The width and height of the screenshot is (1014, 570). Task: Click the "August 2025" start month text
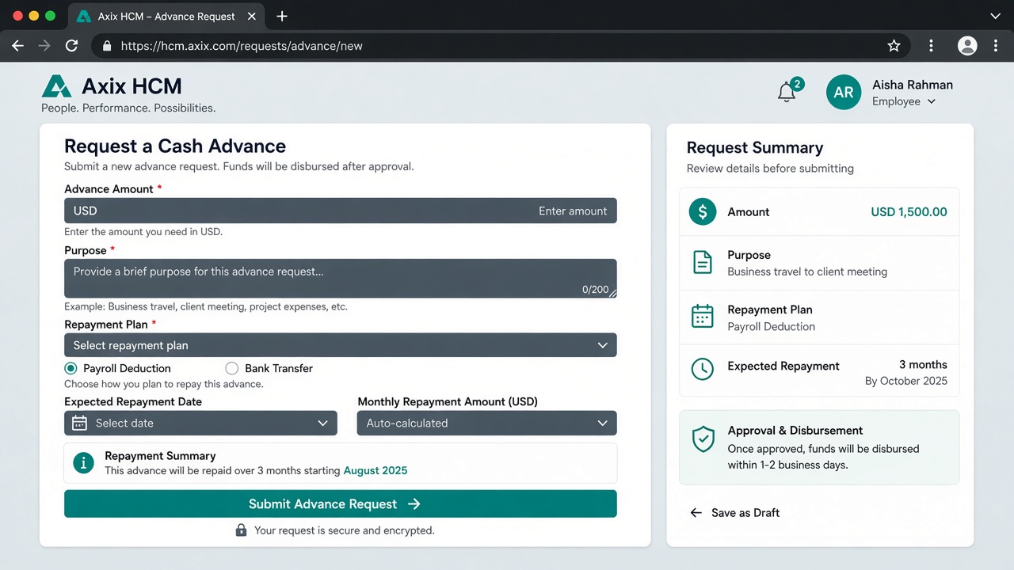point(375,470)
